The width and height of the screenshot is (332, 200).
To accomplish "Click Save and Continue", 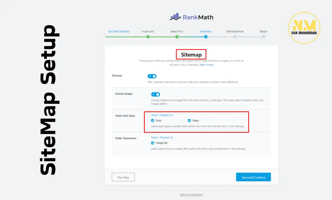I will pos(253,177).
